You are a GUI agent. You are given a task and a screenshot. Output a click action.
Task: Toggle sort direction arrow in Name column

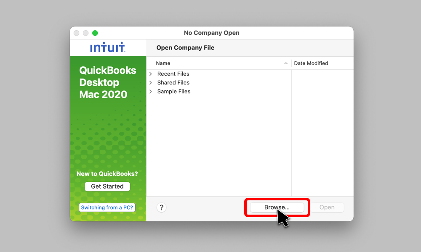[x=286, y=63]
